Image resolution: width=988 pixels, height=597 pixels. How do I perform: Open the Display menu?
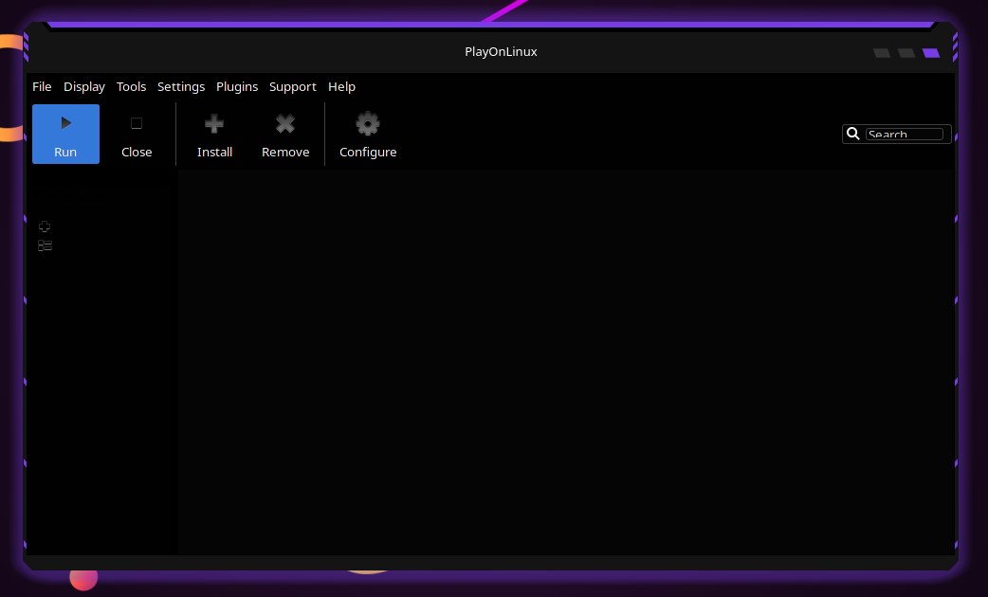click(83, 87)
